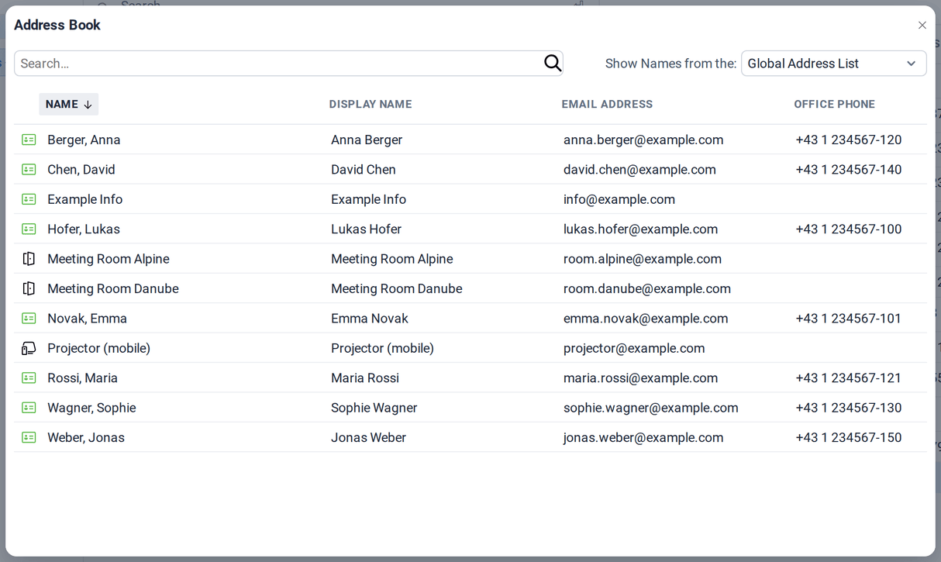Viewport: 941px width, 562px height.
Task: Click phone number +43 1 234567-150
Action: 849,438
